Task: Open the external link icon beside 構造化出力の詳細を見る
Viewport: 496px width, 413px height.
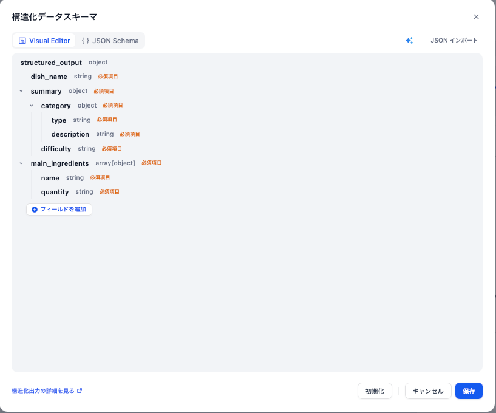Action: tap(80, 391)
